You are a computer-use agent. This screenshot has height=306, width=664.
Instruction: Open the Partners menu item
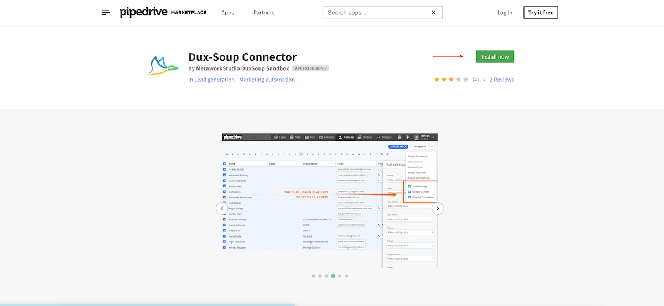264,13
